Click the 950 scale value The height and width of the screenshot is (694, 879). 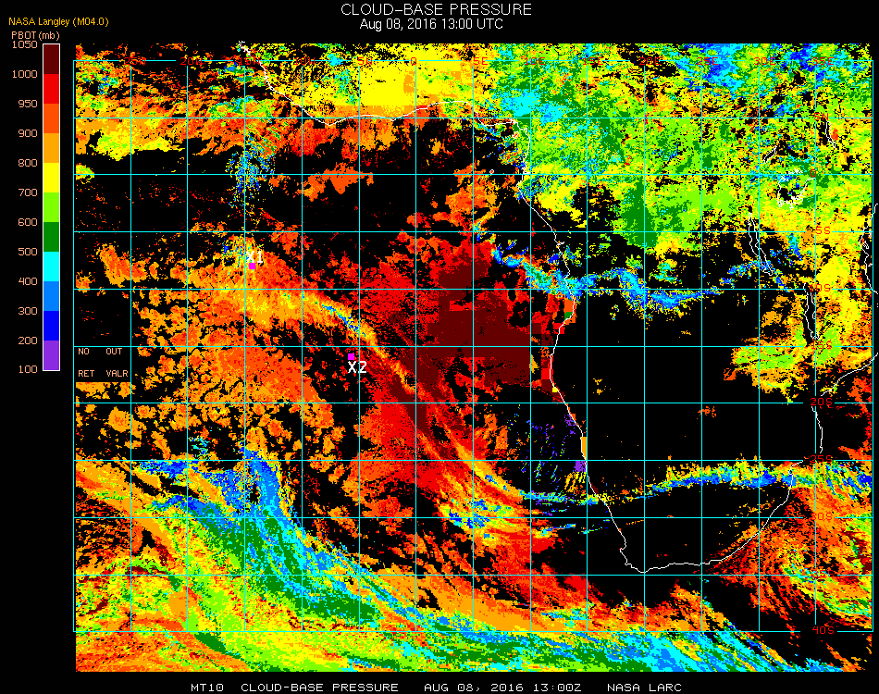(x=28, y=104)
